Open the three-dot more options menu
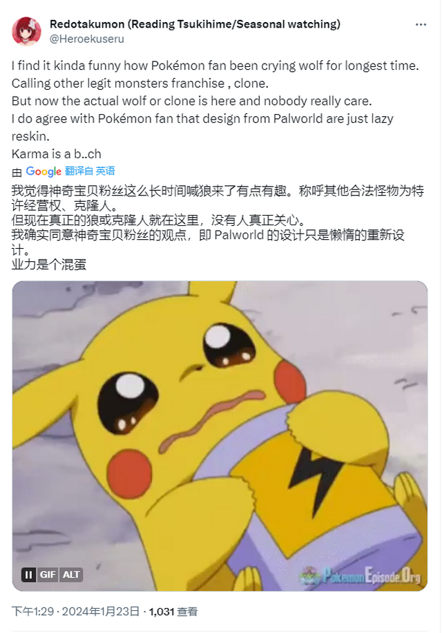Image resolution: width=442 pixels, height=633 pixels. click(x=421, y=25)
